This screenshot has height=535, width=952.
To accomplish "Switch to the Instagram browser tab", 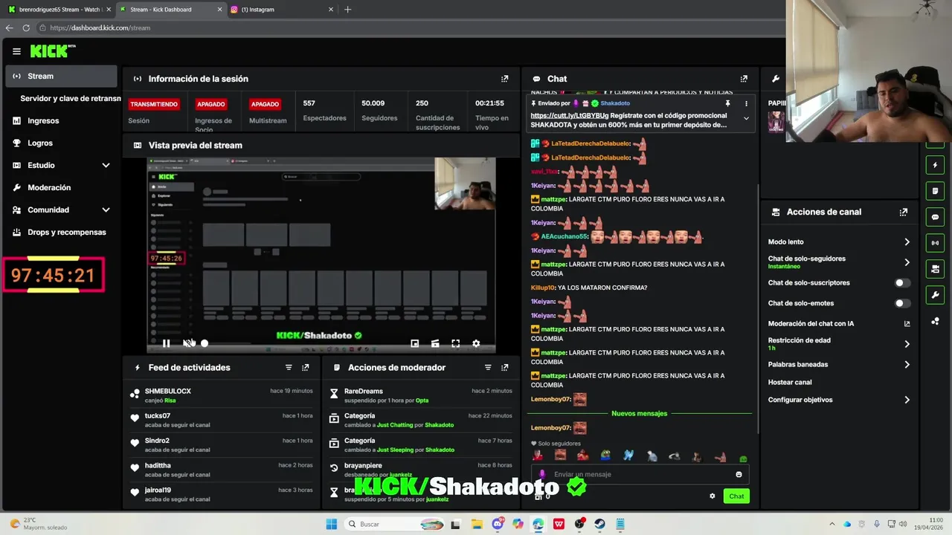I will (281, 10).
